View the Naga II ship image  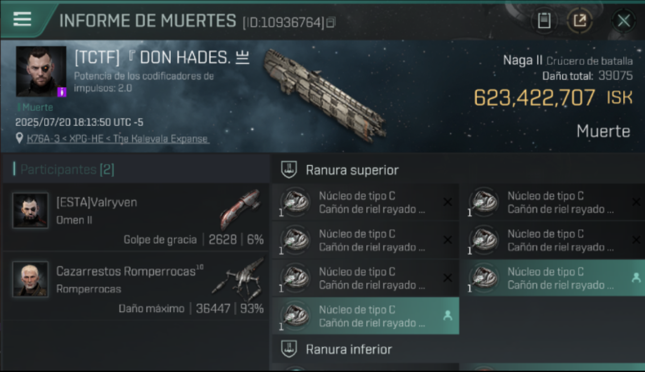coord(325,94)
